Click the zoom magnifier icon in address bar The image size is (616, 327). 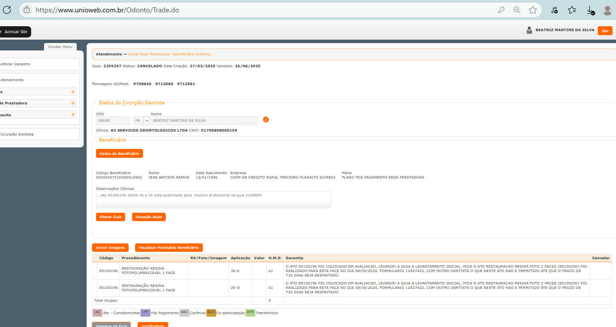pos(517,10)
